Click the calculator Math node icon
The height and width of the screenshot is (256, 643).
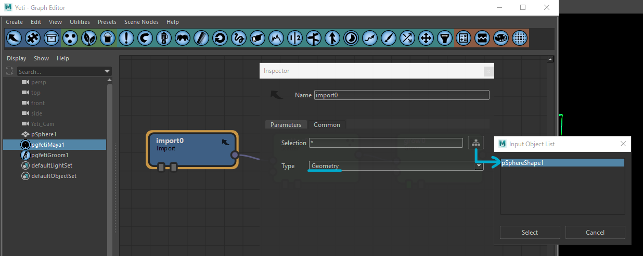coord(464,37)
